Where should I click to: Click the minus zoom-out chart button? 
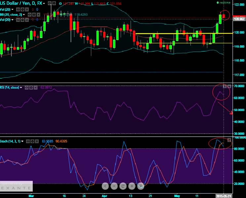[114, 186]
